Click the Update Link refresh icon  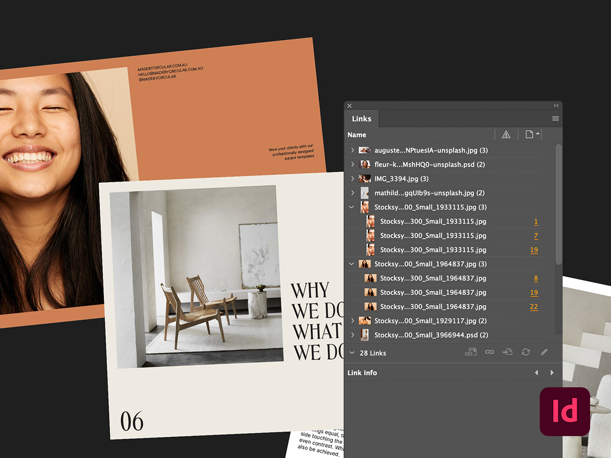click(525, 352)
